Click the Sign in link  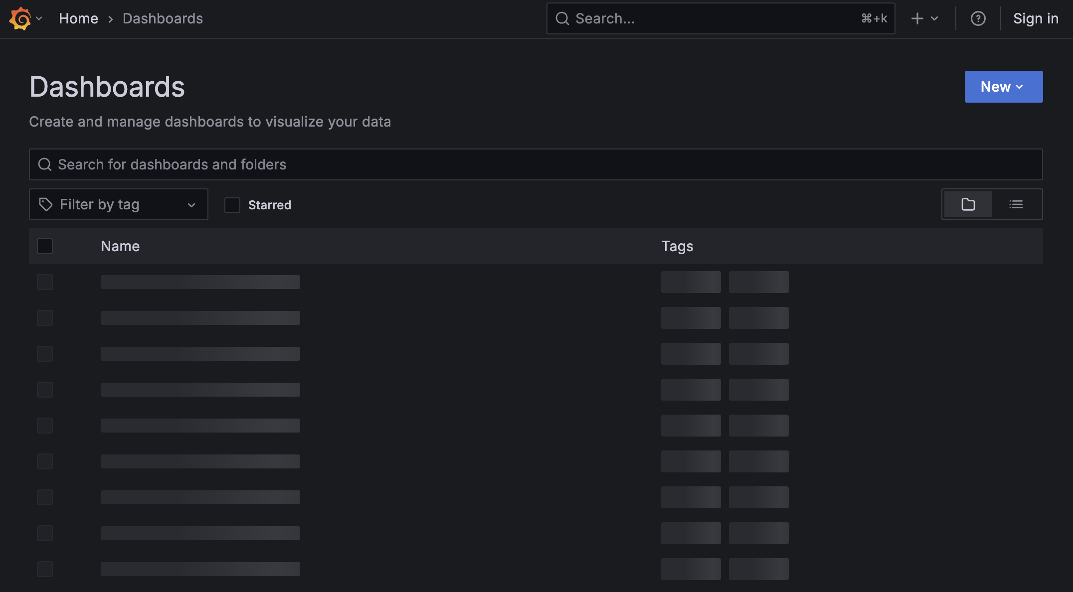(1035, 18)
